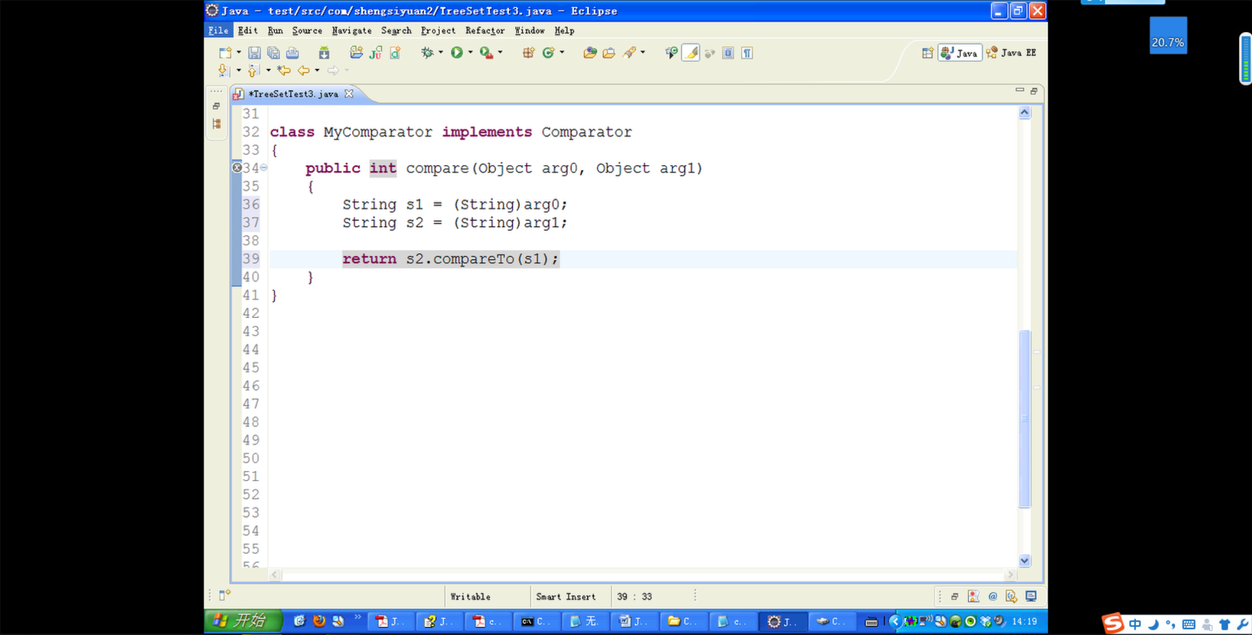The width and height of the screenshot is (1252, 635).
Task: Click the Save All icon
Action: (x=273, y=53)
